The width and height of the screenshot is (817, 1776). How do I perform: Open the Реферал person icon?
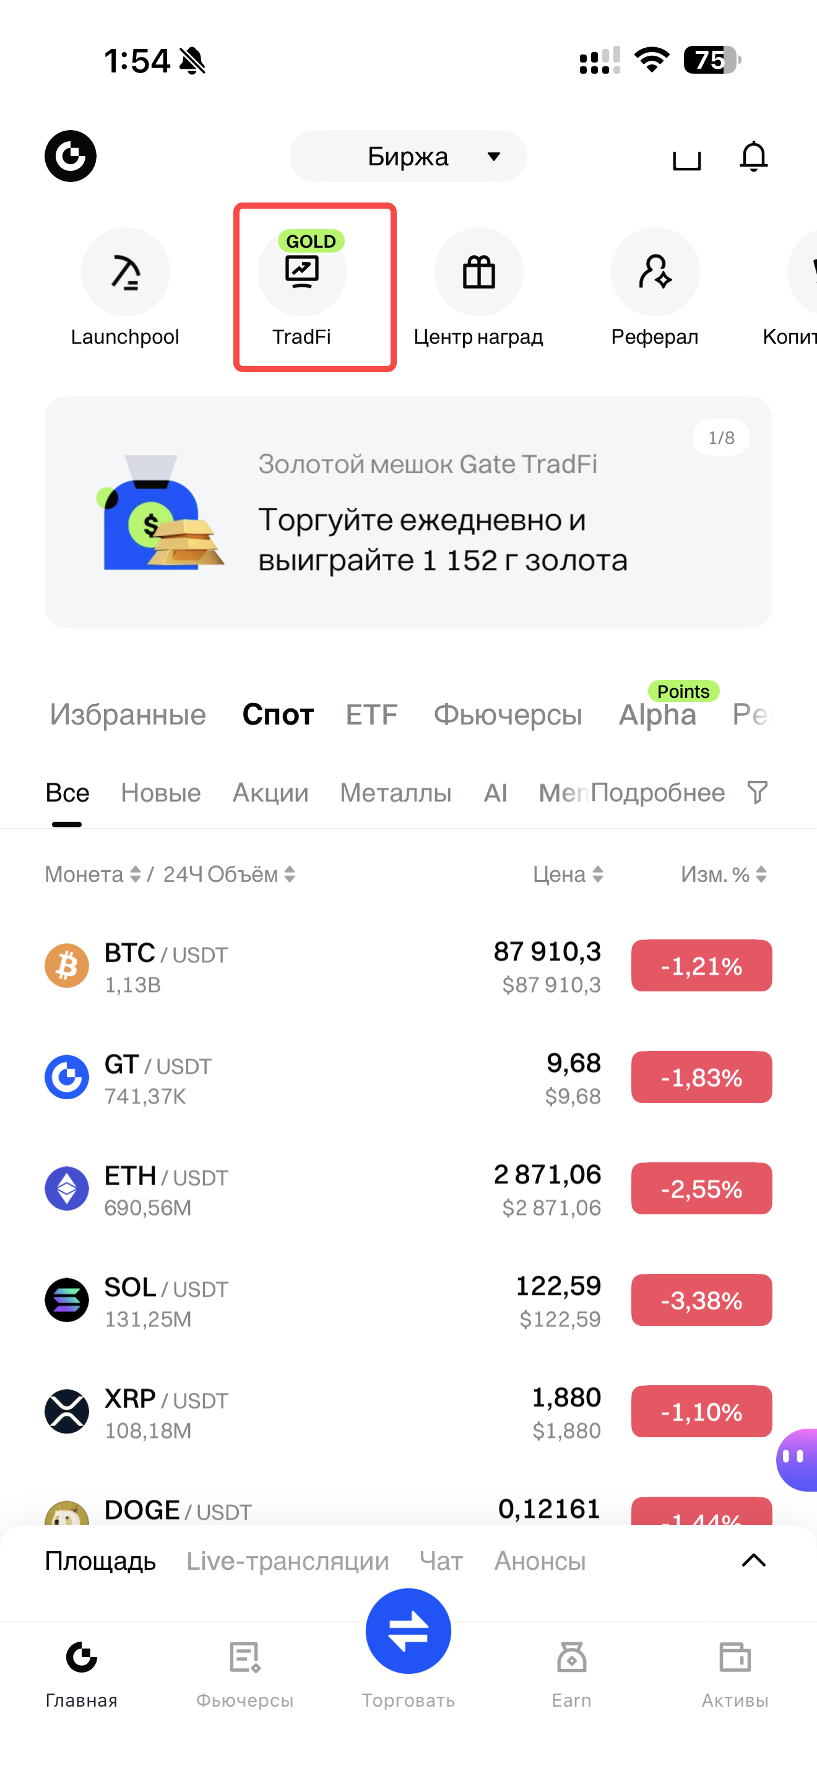click(655, 272)
